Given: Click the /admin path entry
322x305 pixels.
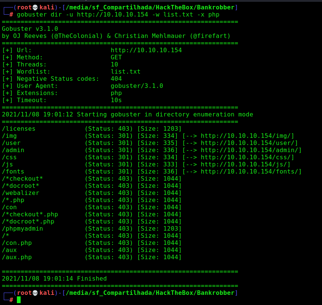Looking at the screenshot, I should [13, 150].
